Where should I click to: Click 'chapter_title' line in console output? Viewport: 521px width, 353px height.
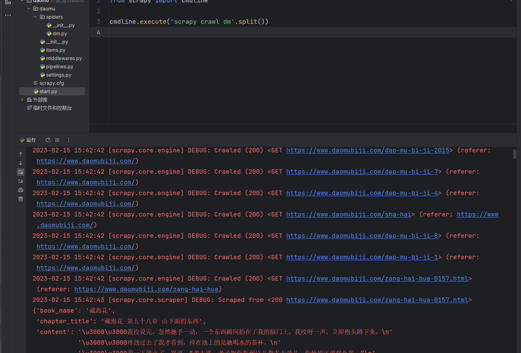coord(121,321)
